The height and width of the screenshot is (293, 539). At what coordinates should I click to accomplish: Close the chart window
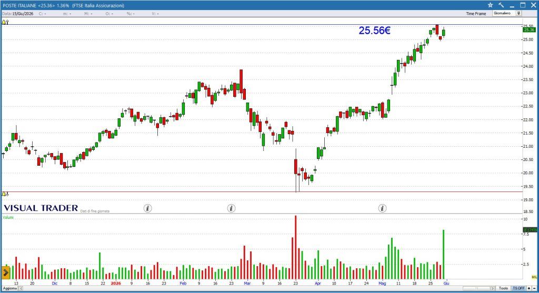[x=533, y=5]
